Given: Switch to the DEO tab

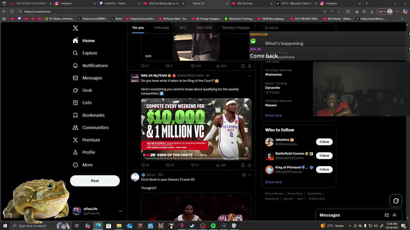Looking at the screenshot, I should click(x=183, y=28).
